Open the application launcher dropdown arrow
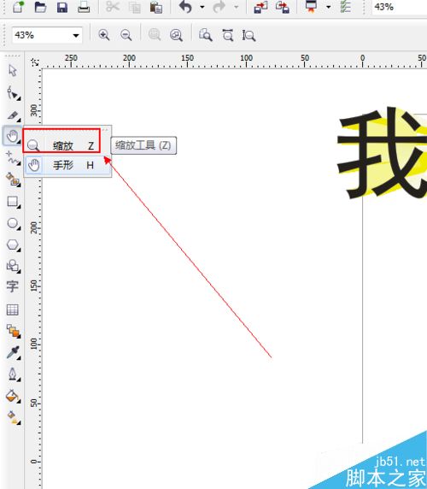 point(328,7)
